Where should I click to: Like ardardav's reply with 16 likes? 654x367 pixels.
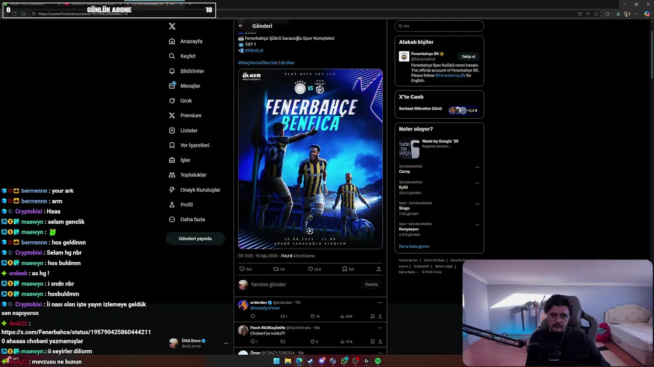coord(315,317)
